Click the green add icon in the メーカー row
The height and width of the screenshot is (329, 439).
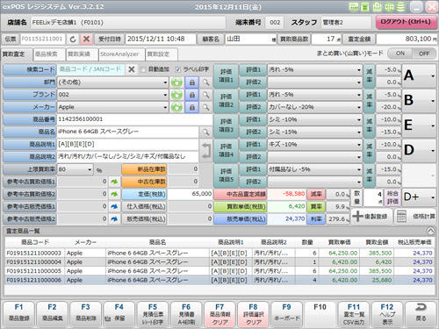coord(176,107)
